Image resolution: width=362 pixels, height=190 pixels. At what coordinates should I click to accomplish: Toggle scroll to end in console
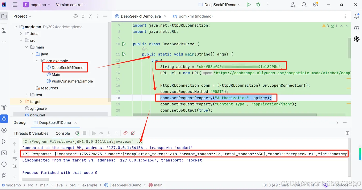click(14, 166)
